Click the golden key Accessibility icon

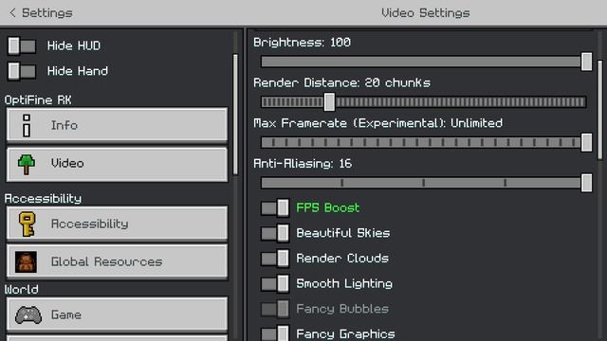pyautogui.click(x=28, y=224)
